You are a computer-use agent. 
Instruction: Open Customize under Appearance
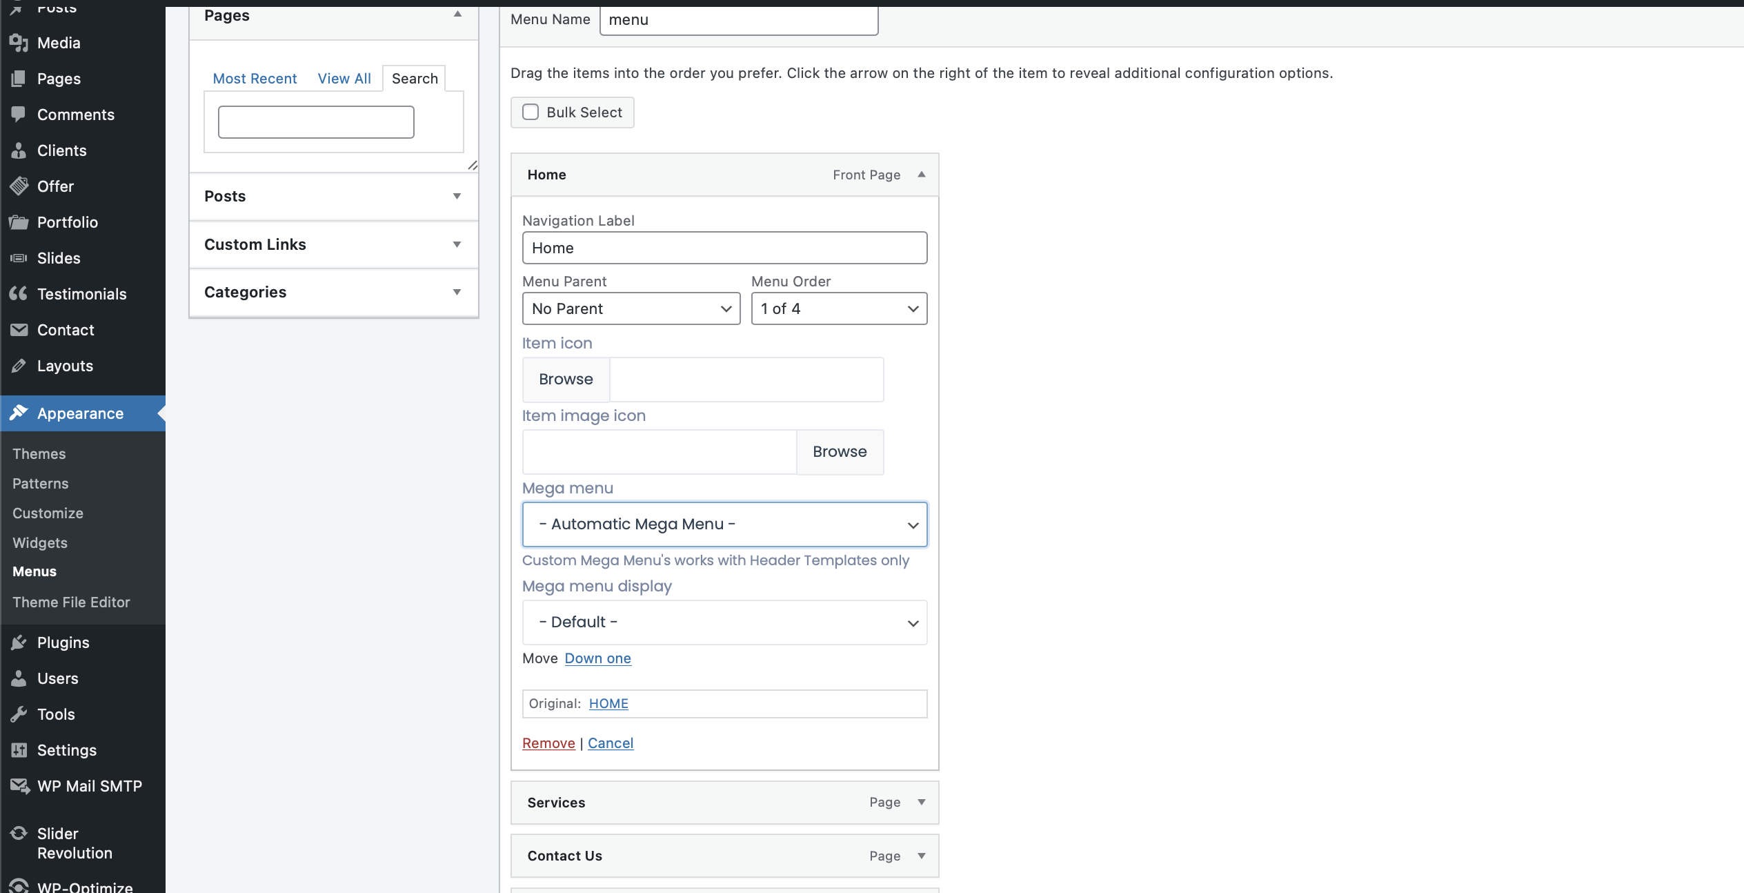(x=48, y=513)
